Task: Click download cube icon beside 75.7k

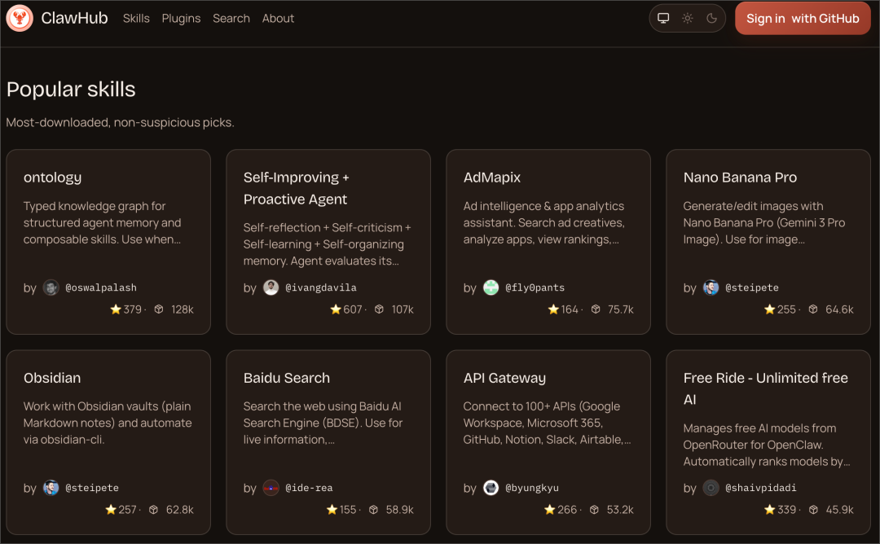Action: [x=596, y=309]
